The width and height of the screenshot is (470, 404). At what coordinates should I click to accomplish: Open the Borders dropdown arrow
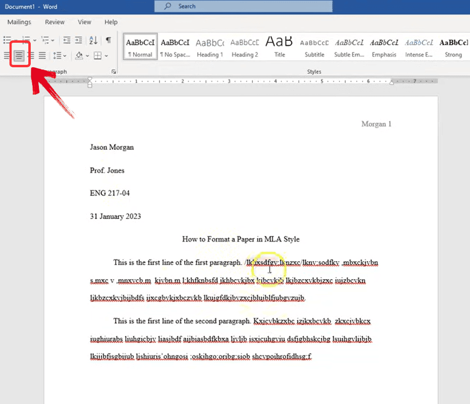click(106, 55)
